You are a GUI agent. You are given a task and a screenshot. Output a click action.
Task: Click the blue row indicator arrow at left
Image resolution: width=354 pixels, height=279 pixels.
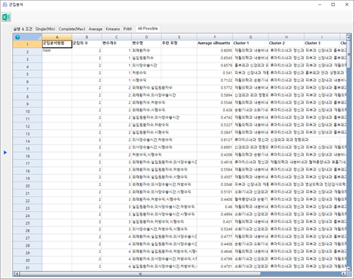pos(5,153)
